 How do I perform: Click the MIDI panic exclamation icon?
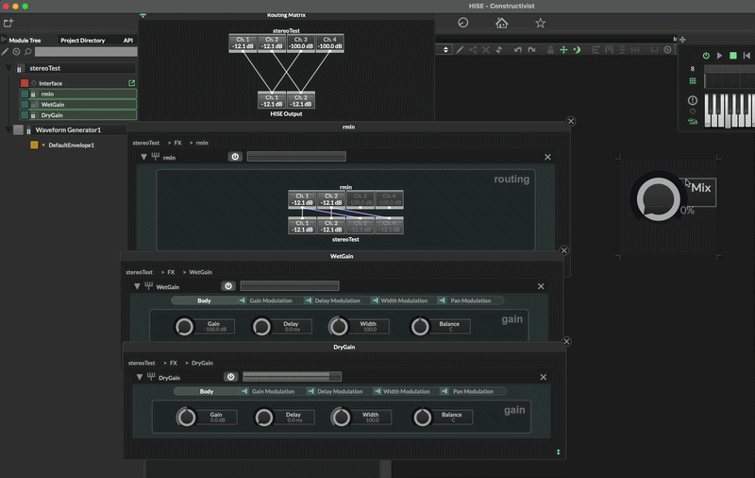tap(693, 101)
